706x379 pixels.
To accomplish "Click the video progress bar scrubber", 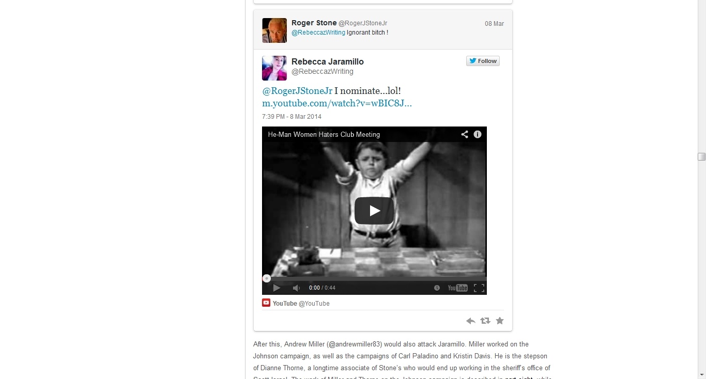I will [x=266, y=278].
